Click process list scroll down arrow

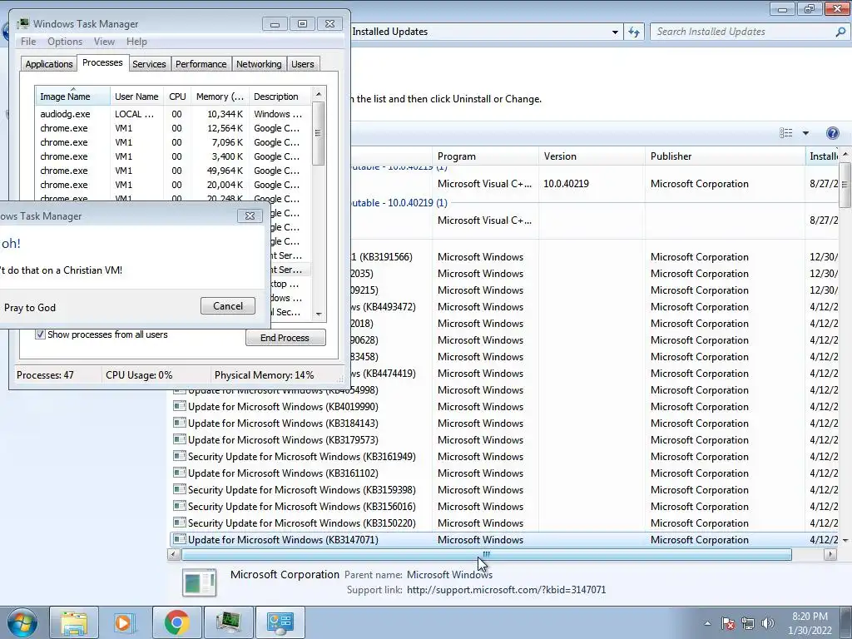coord(319,314)
